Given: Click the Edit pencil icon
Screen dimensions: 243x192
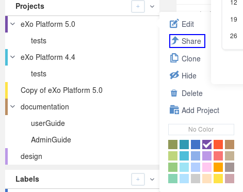Looking at the screenshot, I should click(x=174, y=24).
